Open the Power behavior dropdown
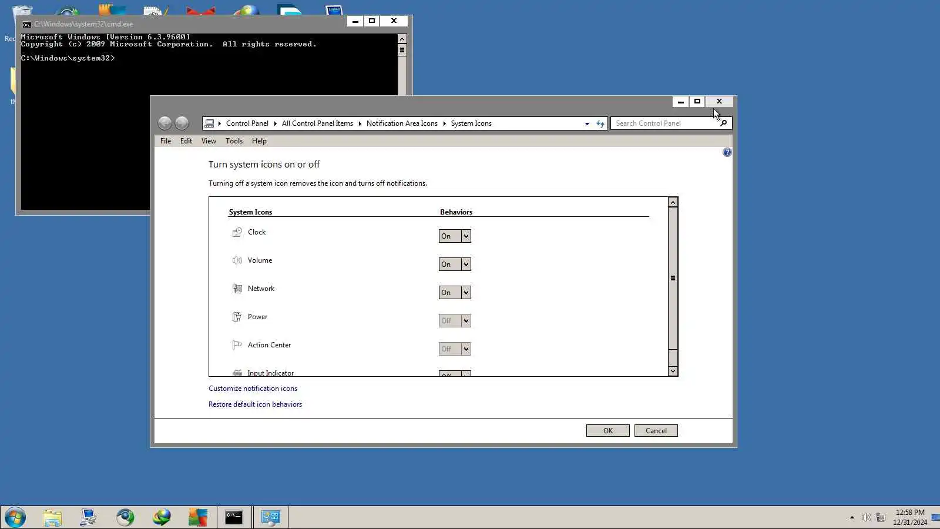 (455, 321)
